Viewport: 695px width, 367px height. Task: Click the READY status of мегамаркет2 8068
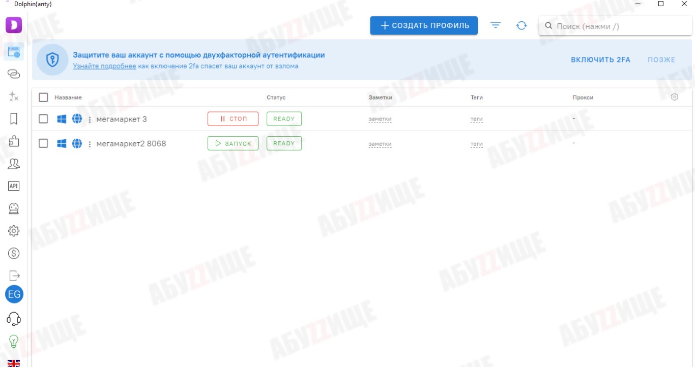click(284, 143)
